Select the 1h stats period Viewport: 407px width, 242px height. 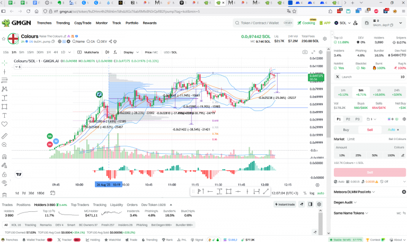pyautogui.click(x=379, y=92)
